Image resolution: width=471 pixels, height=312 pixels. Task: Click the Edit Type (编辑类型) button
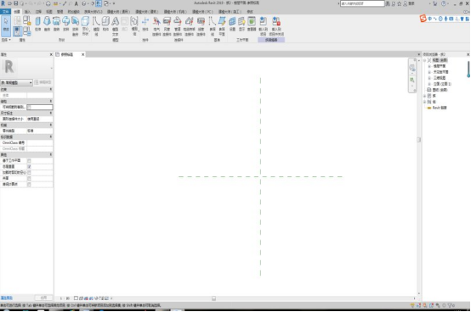pyautogui.click(x=43, y=82)
